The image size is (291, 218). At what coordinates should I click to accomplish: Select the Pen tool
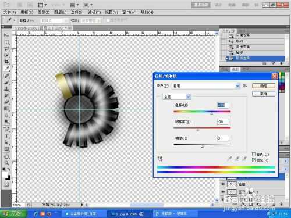coord(6,129)
